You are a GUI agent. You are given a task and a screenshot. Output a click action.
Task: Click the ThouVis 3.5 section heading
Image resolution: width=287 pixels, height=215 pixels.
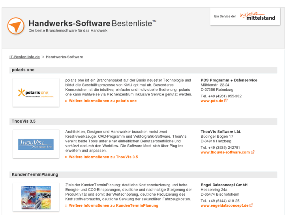click(24, 122)
